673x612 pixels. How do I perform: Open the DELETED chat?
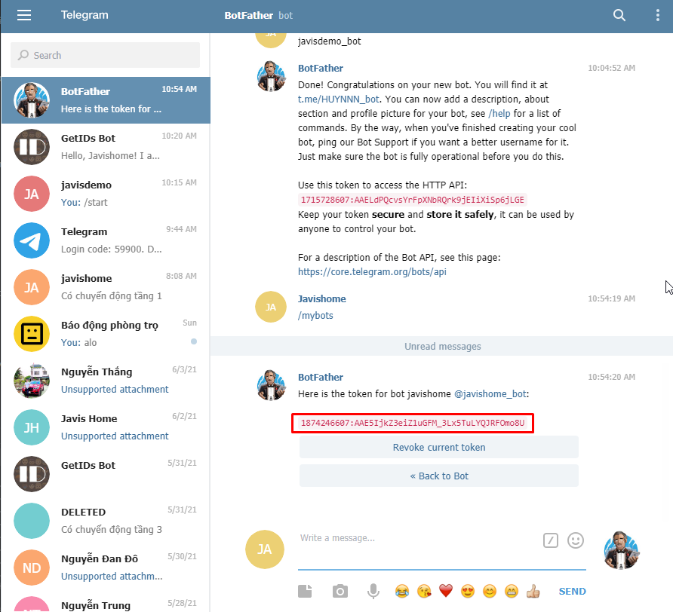pyautogui.click(x=106, y=521)
